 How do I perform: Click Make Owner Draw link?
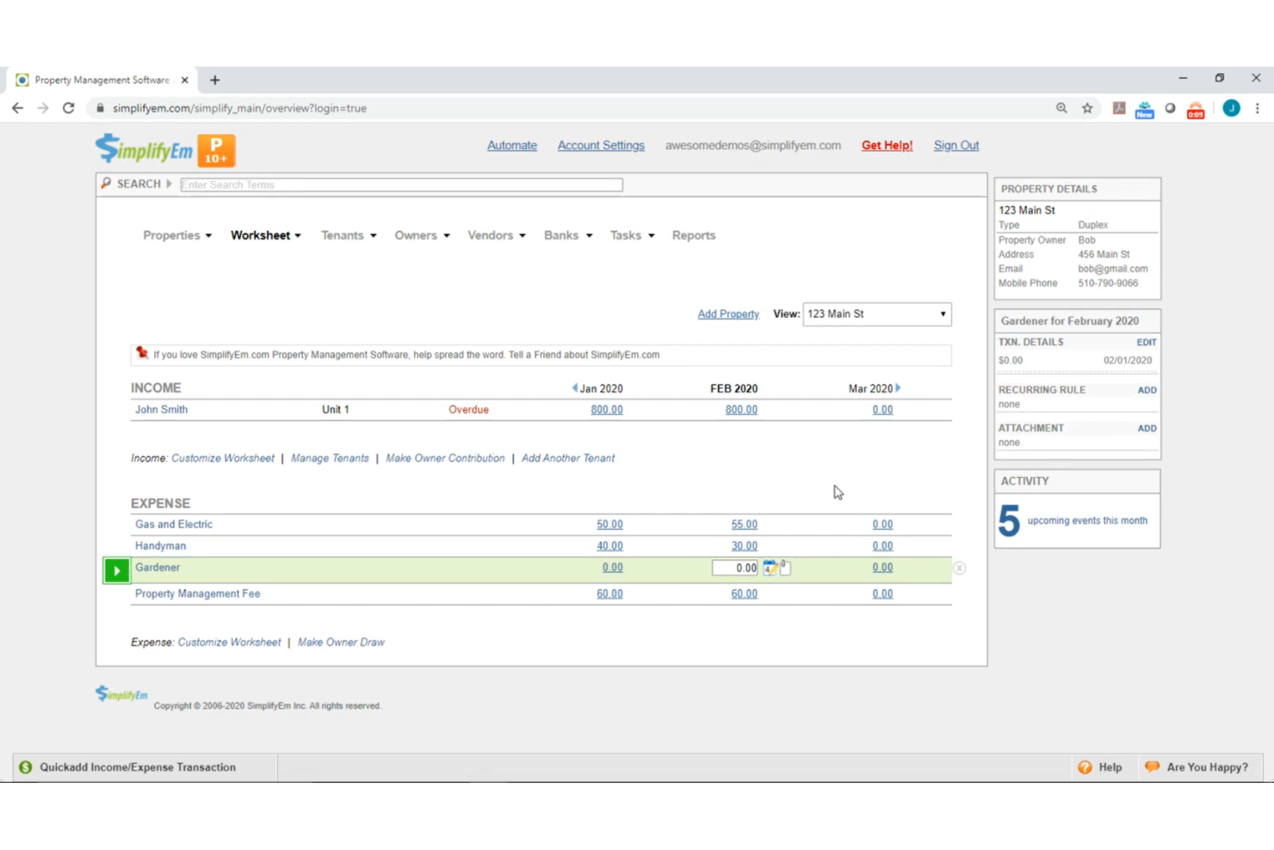341,642
